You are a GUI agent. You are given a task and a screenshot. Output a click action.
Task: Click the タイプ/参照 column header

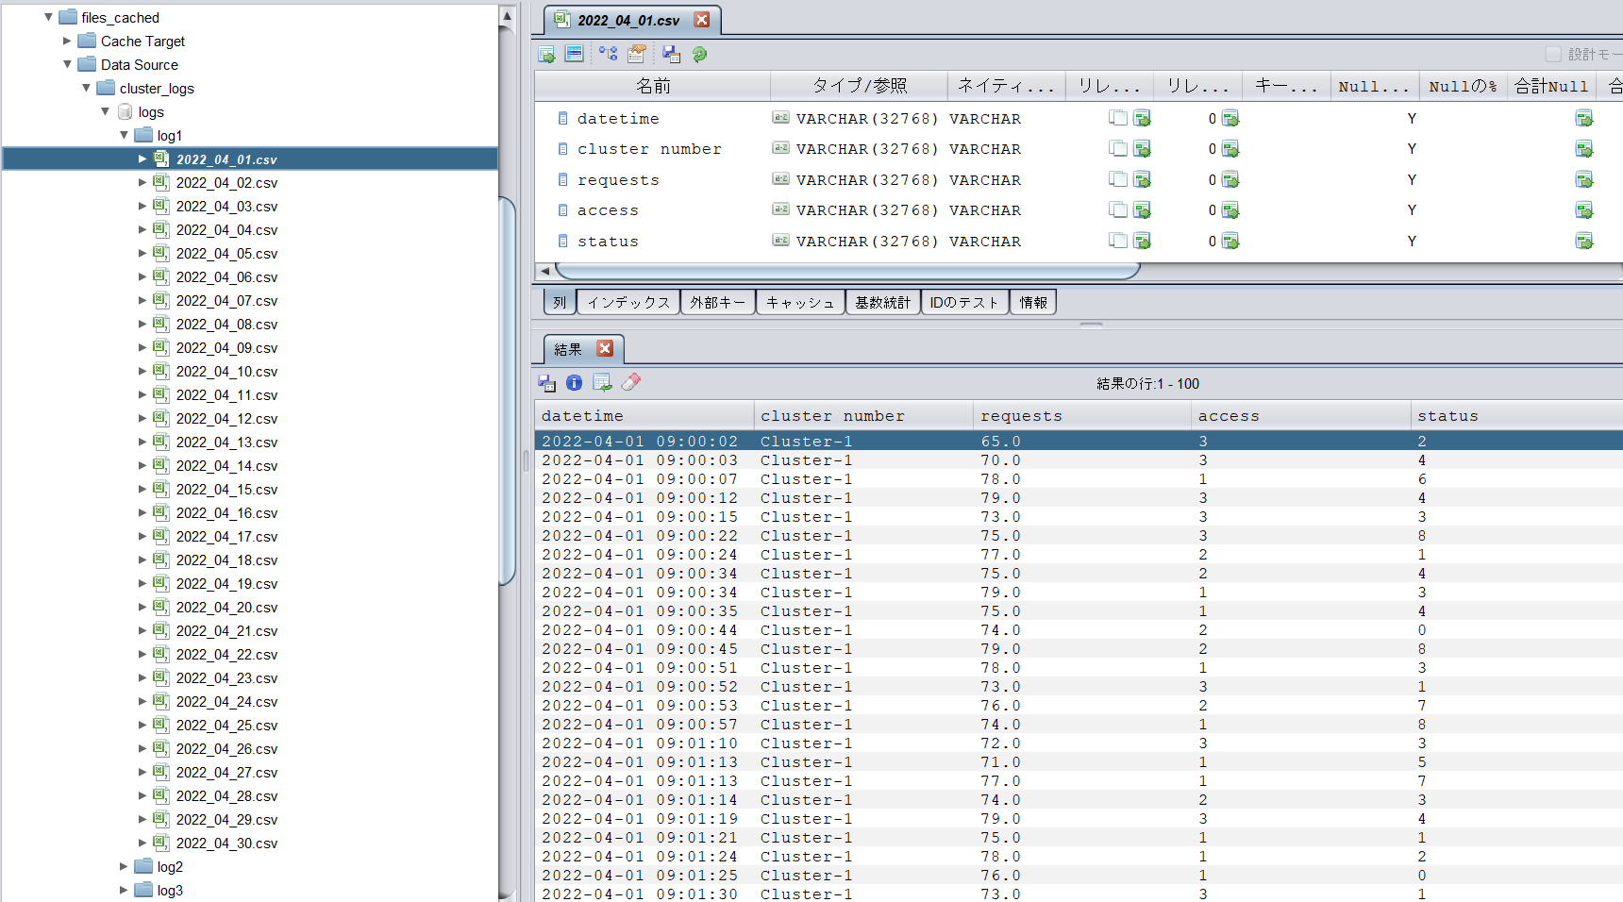point(860,86)
